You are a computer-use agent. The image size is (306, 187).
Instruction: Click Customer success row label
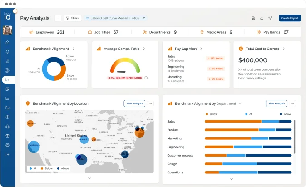pyautogui.click(x=180, y=155)
